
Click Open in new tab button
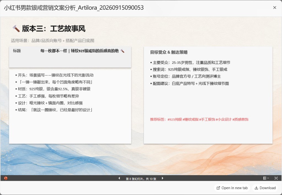pos(232,188)
